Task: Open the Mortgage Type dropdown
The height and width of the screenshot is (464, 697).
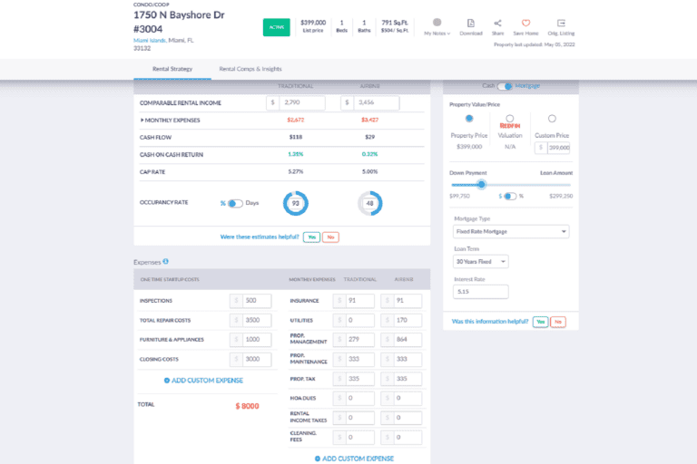Action: click(x=511, y=231)
